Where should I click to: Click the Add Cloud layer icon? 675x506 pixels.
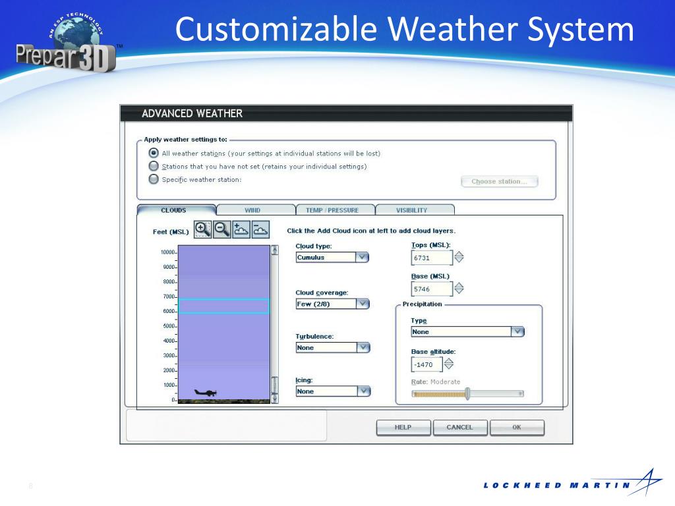241,229
